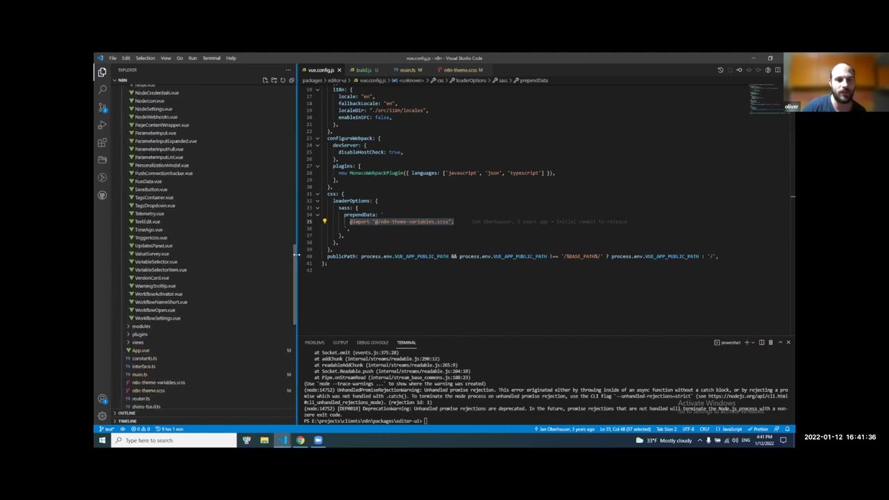
Task: Click JavaScript language mode in status bar
Action: point(732,429)
